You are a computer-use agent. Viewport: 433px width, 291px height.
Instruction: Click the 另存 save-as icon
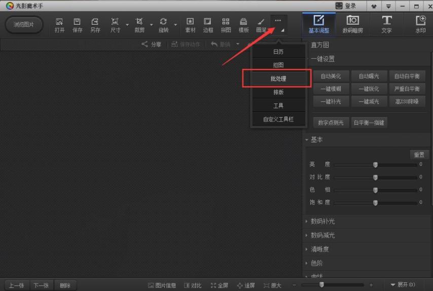(95, 25)
